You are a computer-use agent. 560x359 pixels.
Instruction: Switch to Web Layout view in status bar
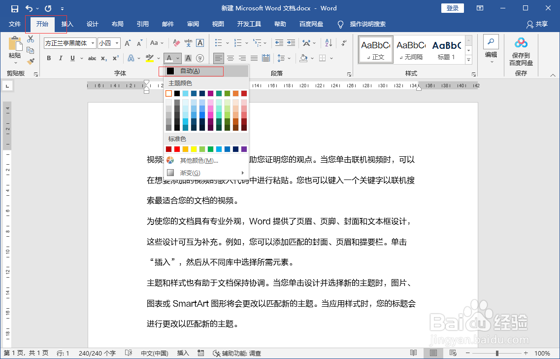453,353
